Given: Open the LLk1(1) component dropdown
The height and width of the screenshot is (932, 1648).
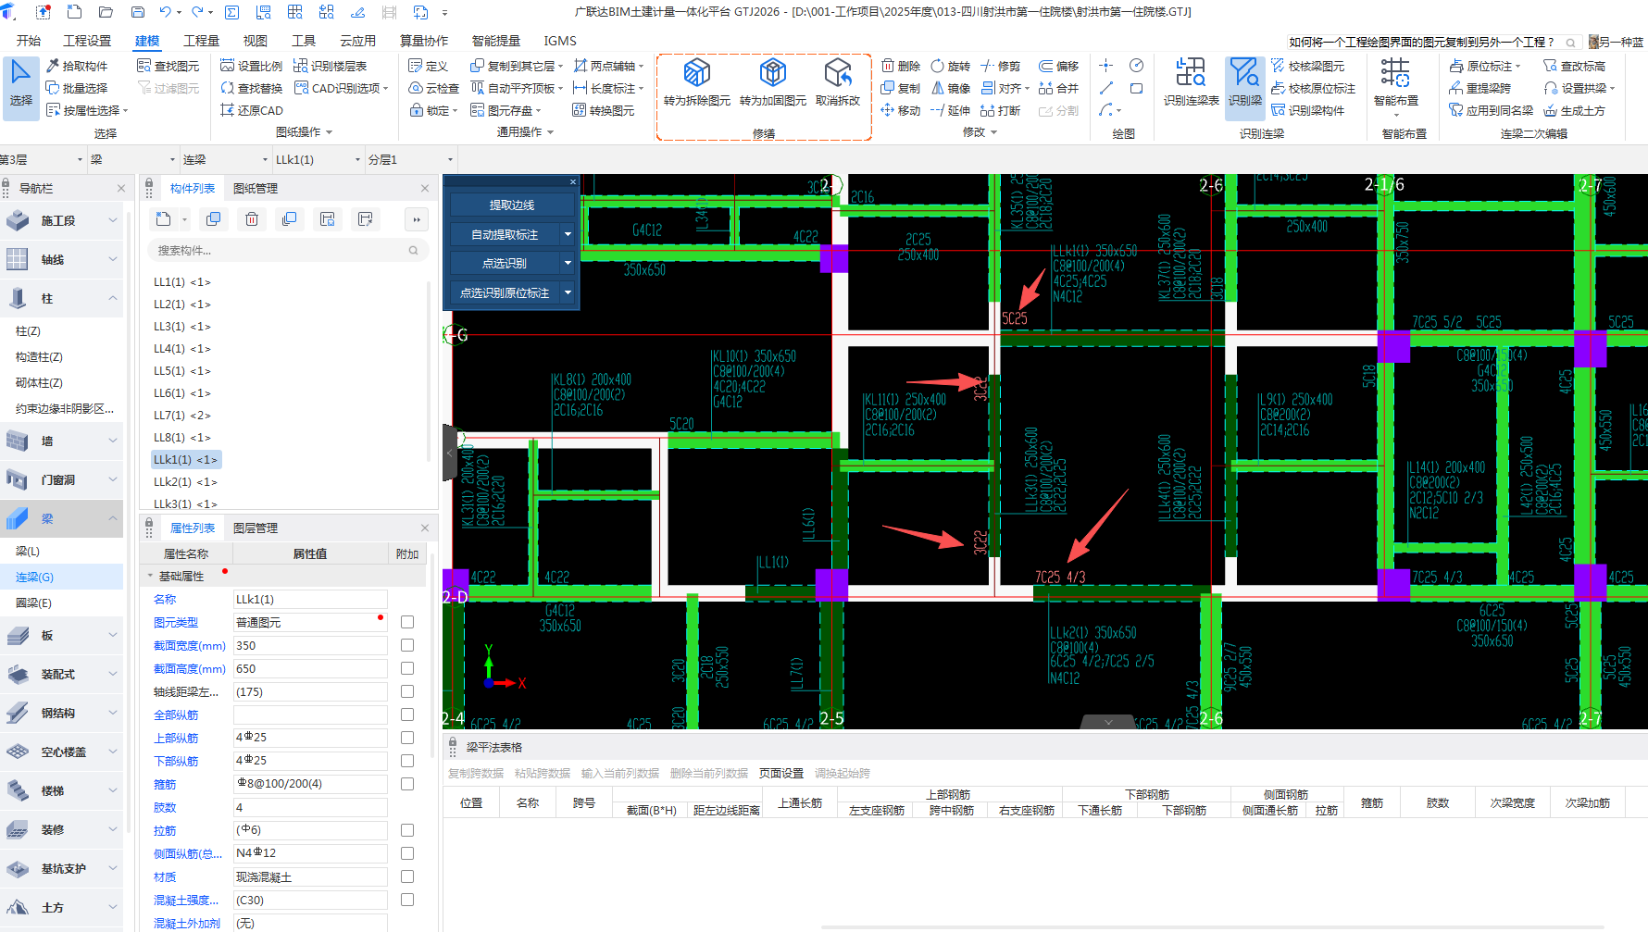Looking at the screenshot, I should [x=357, y=160].
